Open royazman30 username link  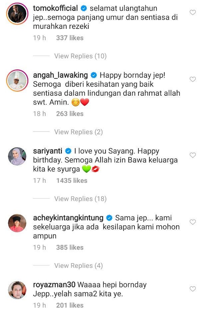[54, 285]
